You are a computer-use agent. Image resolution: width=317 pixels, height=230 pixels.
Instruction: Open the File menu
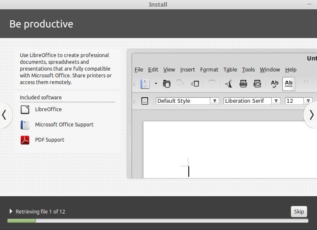tap(139, 70)
